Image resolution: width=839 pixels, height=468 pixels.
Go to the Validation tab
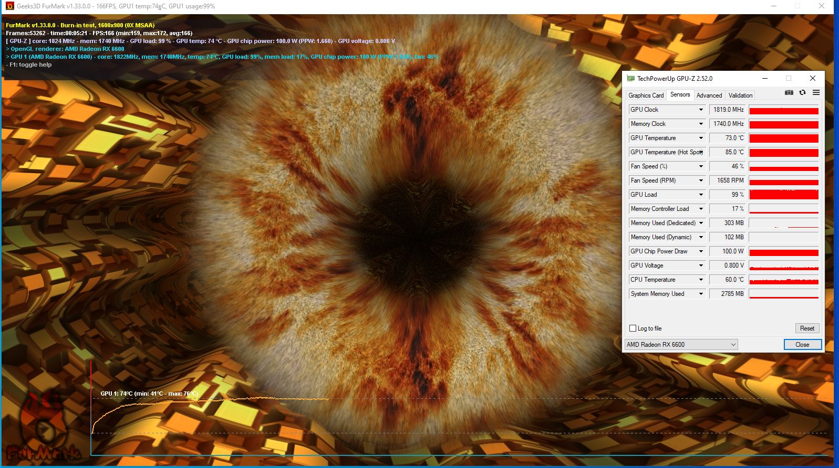click(740, 95)
